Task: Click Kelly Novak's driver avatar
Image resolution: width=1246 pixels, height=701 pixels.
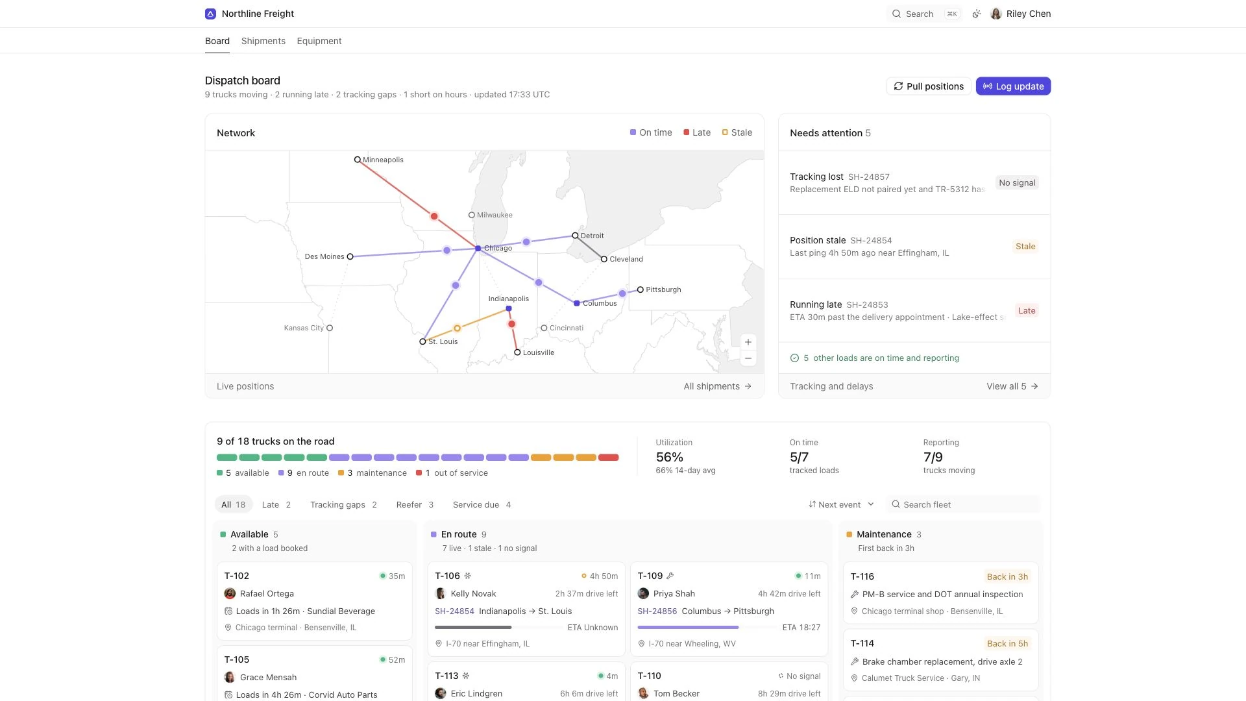Action: click(x=441, y=594)
